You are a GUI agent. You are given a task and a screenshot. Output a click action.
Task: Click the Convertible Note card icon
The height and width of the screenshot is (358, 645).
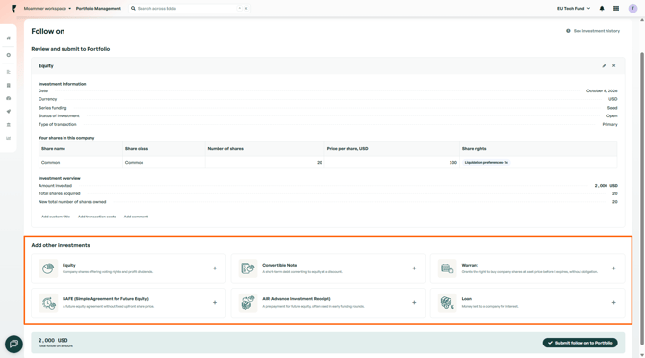[x=247, y=268]
